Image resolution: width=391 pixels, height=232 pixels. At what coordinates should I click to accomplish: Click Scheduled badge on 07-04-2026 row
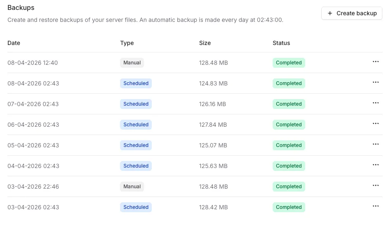136,104
